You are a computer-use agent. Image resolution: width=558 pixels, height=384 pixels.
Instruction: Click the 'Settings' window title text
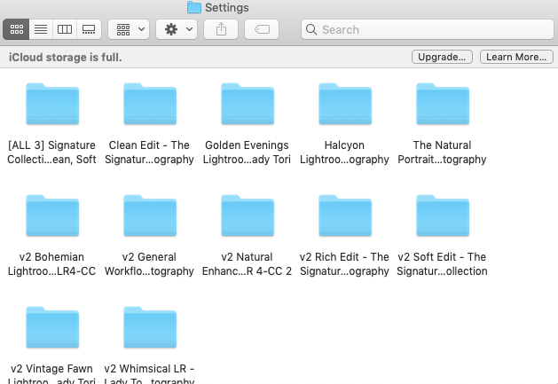(x=227, y=7)
